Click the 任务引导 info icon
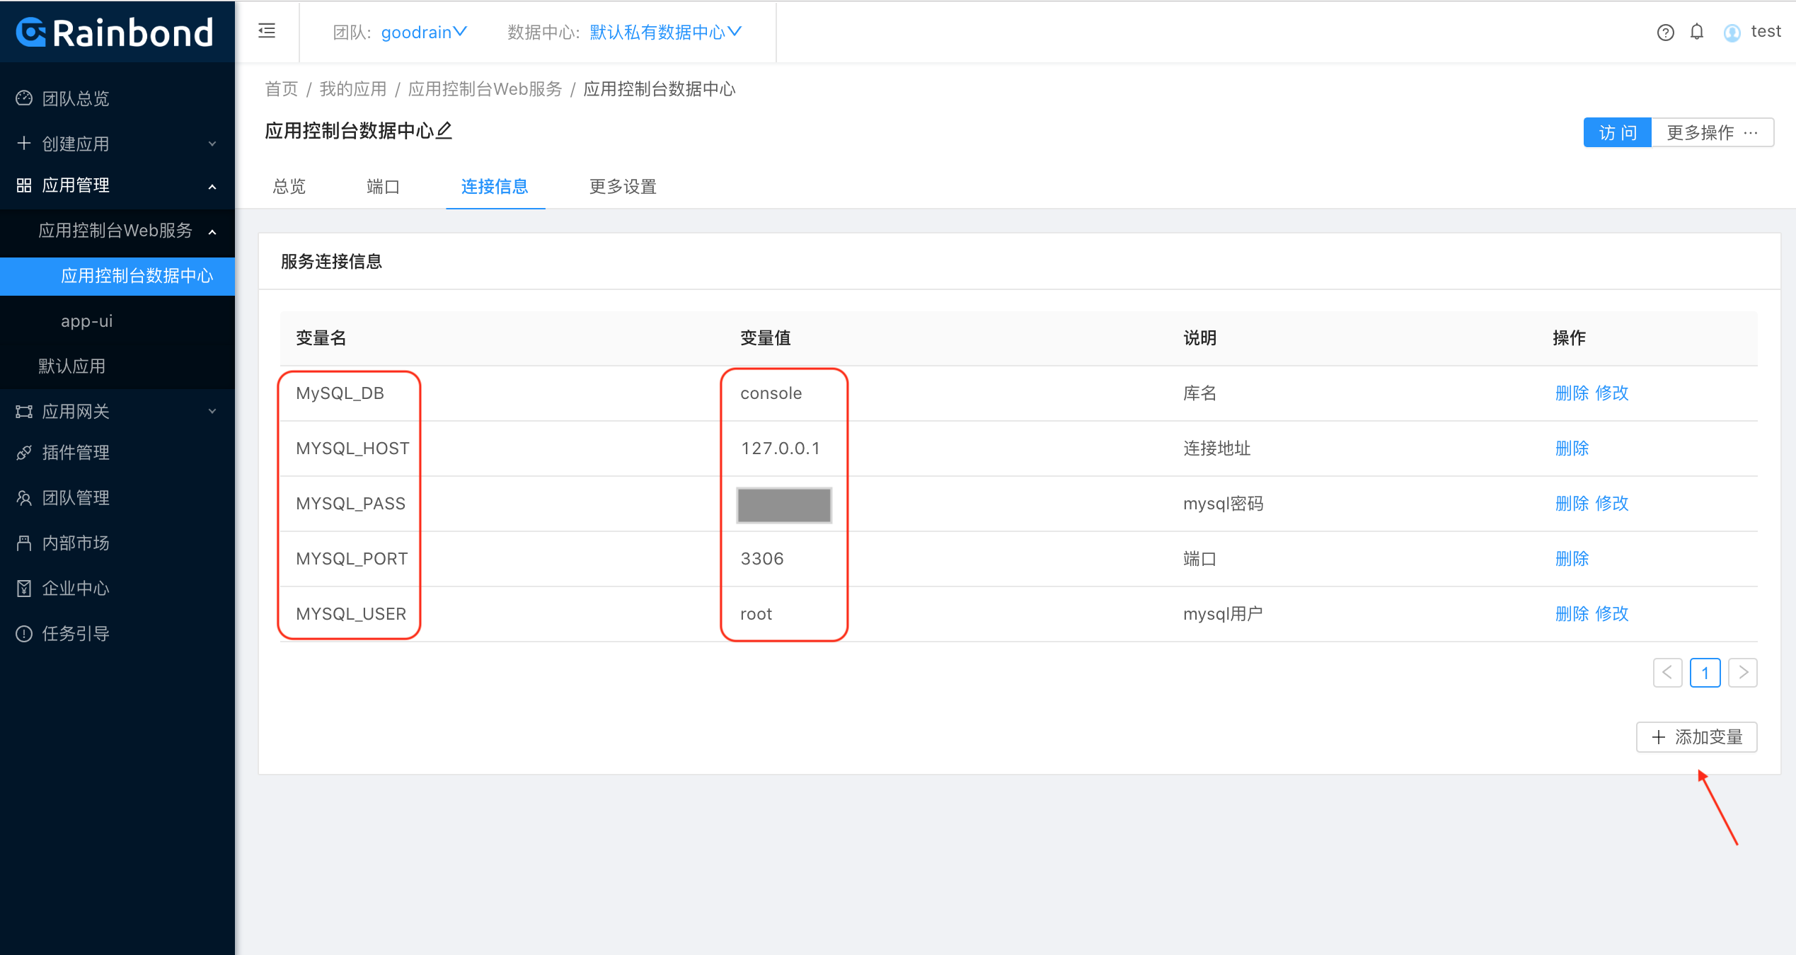1796x955 pixels. 24,634
